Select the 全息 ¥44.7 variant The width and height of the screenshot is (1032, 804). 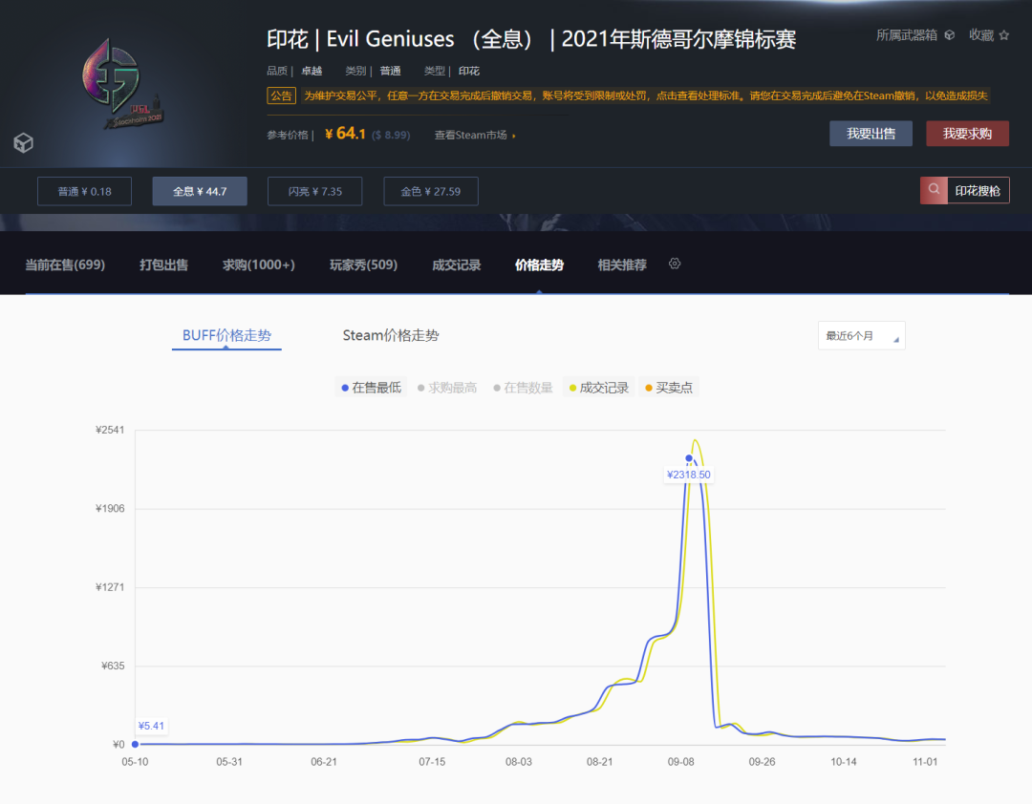(x=199, y=190)
